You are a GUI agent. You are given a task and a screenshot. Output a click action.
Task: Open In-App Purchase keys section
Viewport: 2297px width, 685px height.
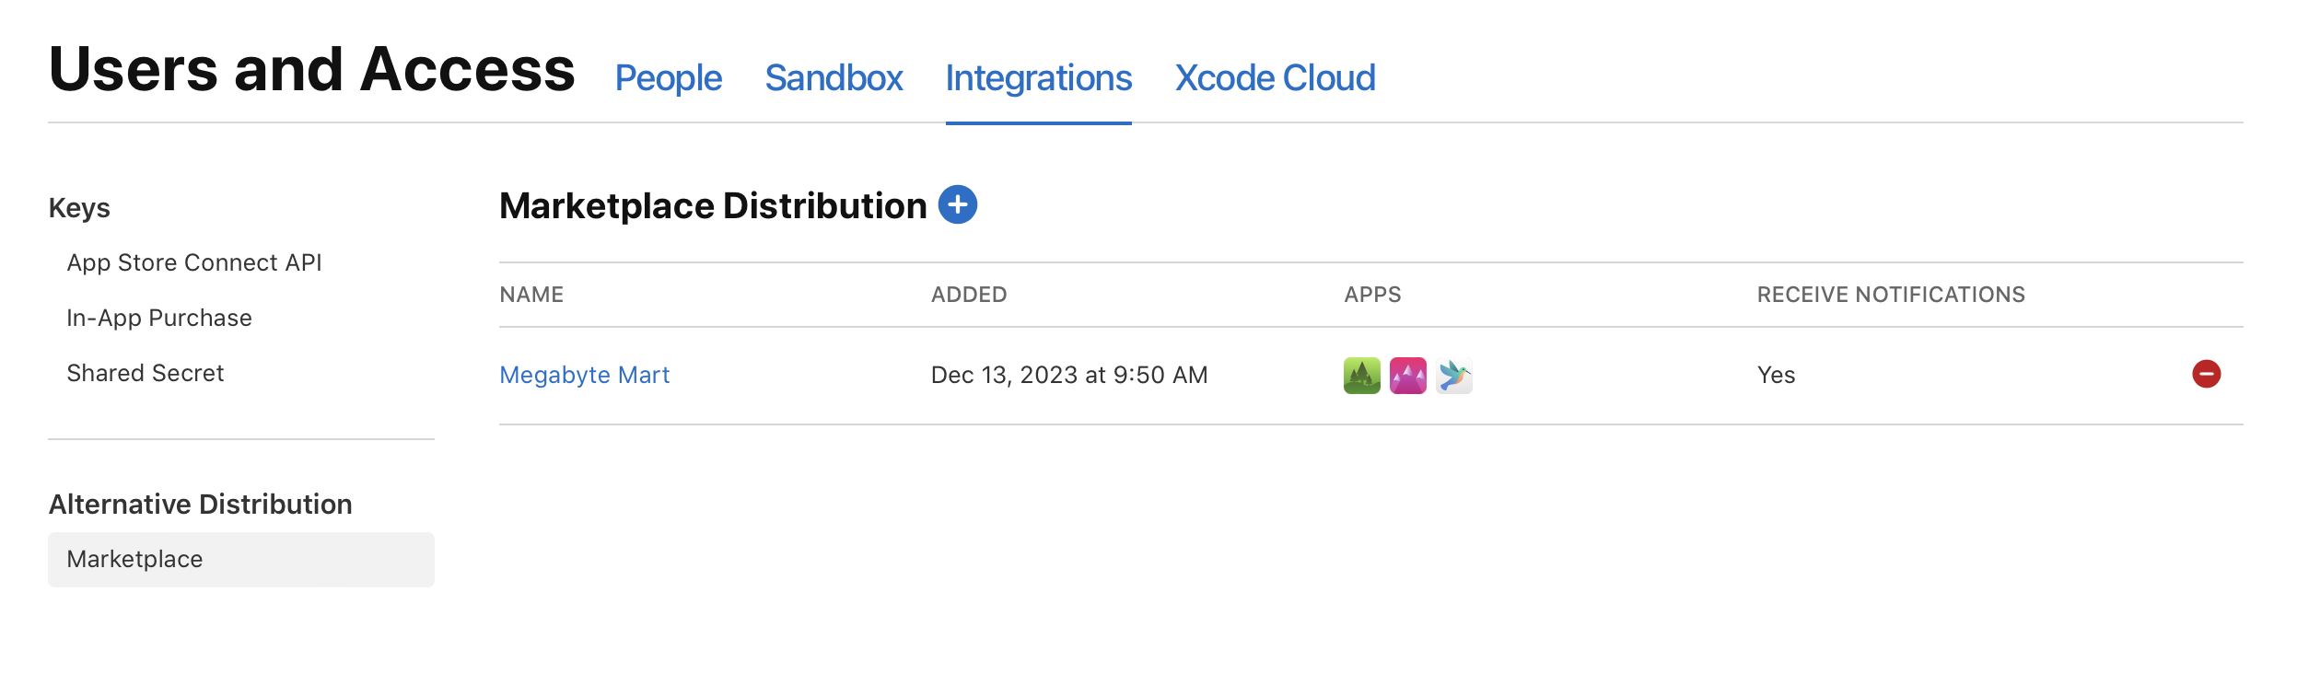(x=159, y=318)
